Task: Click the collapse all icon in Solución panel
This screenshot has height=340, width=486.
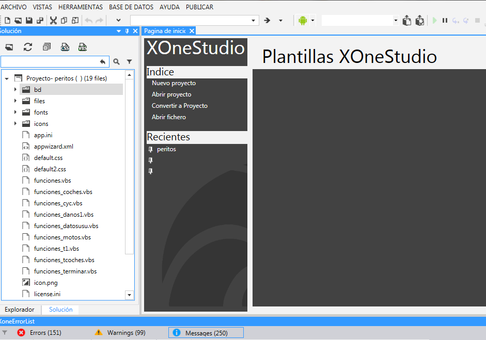Action: point(47,47)
